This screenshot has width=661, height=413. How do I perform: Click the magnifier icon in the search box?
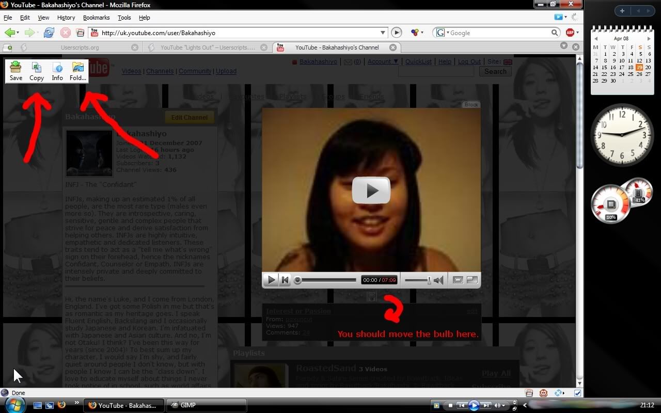pyautogui.click(x=555, y=33)
